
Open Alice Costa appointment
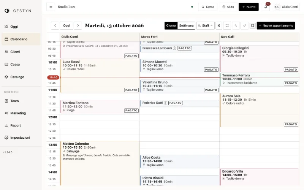pos(179,161)
